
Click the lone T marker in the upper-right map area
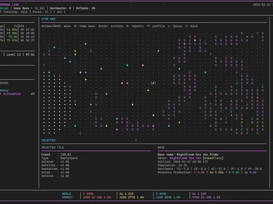click(210, 55)
